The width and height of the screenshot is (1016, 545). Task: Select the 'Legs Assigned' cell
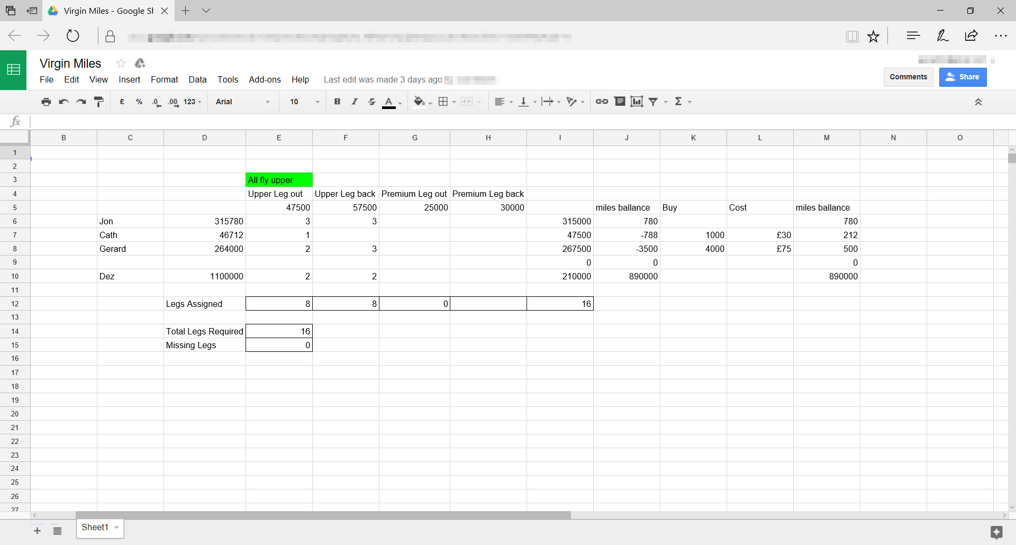[205, 304]
